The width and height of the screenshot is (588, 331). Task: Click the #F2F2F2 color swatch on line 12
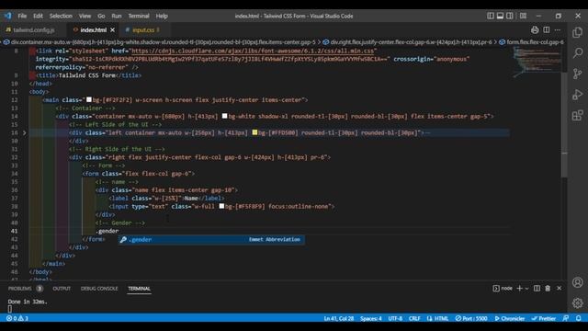tap(89, 100)
